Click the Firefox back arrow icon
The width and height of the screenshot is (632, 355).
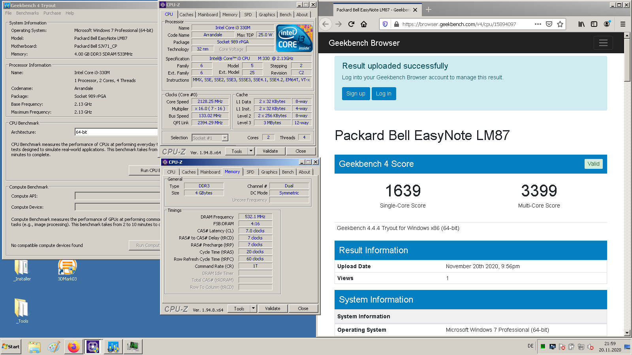[325, 24]
